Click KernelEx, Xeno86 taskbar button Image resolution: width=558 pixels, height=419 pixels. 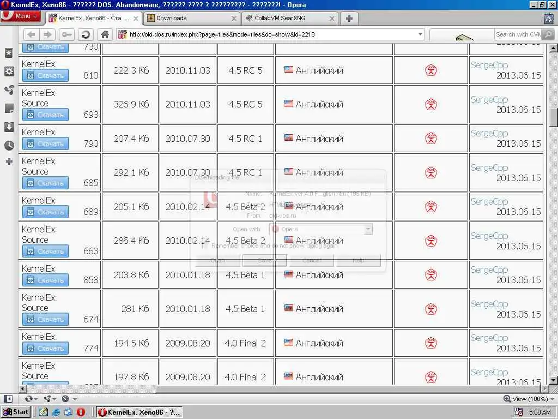pyautogui.click(x=139, y=412)
